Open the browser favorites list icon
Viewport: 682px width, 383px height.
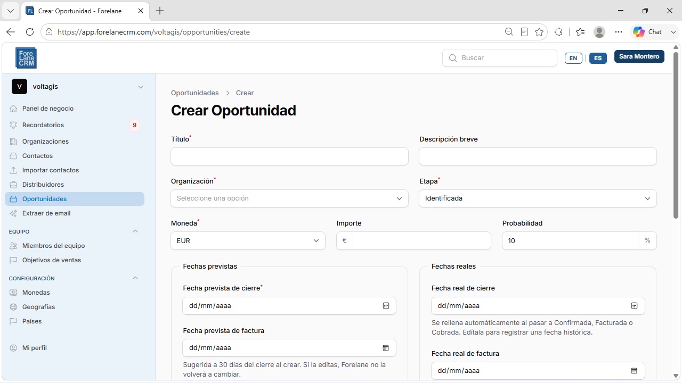click(580, 32)
